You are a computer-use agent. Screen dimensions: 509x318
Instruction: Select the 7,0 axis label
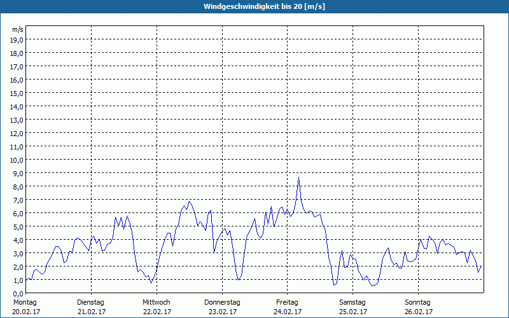[x=18, y=200]
